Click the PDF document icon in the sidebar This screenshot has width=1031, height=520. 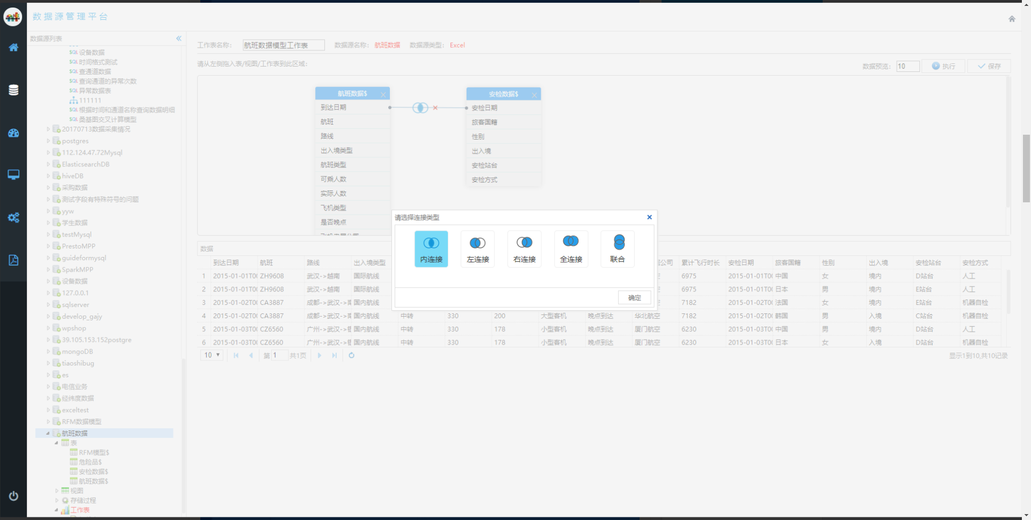(13, 260)
